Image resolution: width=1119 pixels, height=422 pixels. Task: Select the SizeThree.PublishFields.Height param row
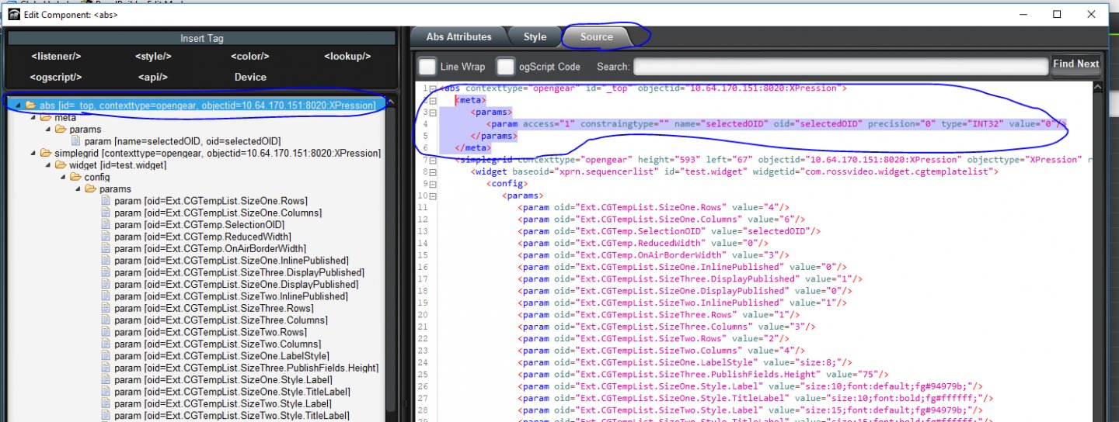pyautogui.click(x=240, y=368)
